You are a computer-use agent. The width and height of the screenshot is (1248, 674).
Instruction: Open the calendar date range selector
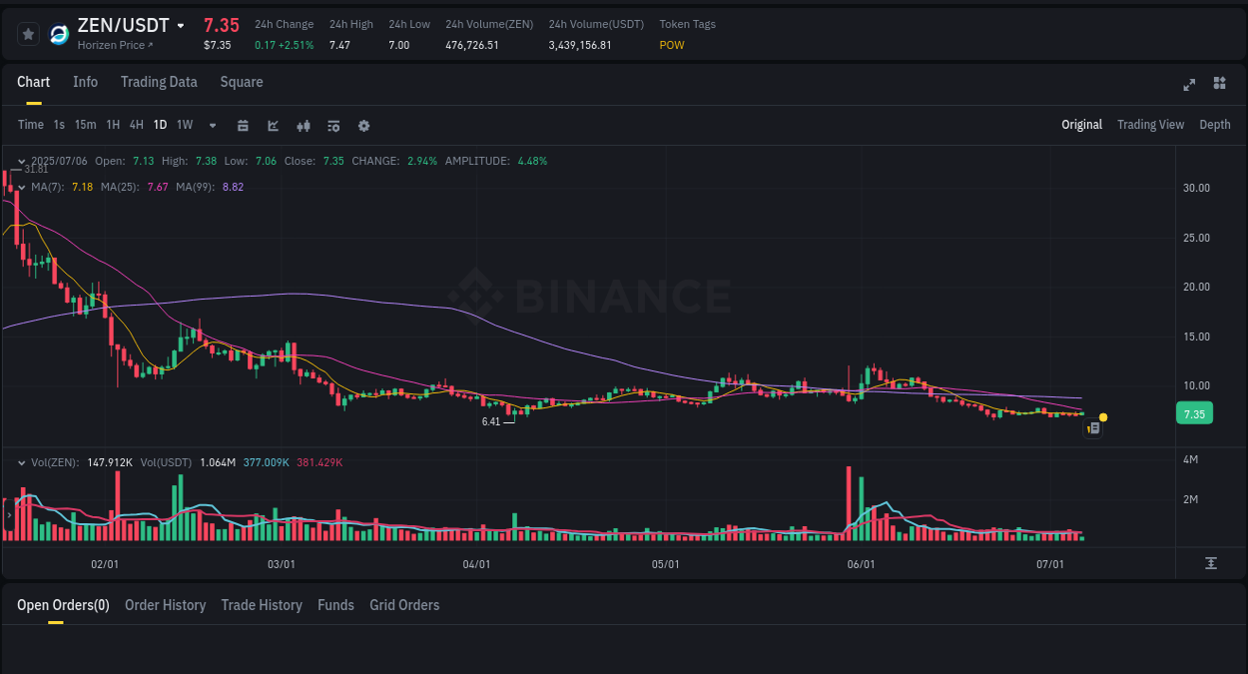243,125
